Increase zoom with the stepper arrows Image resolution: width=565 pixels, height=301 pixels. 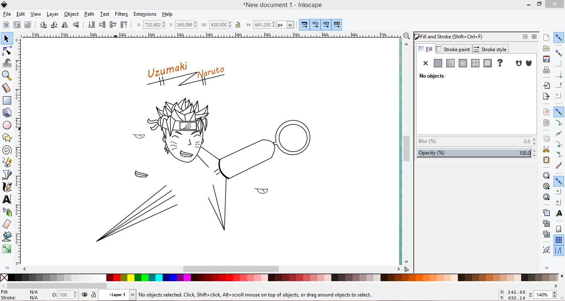click(554, 293)
